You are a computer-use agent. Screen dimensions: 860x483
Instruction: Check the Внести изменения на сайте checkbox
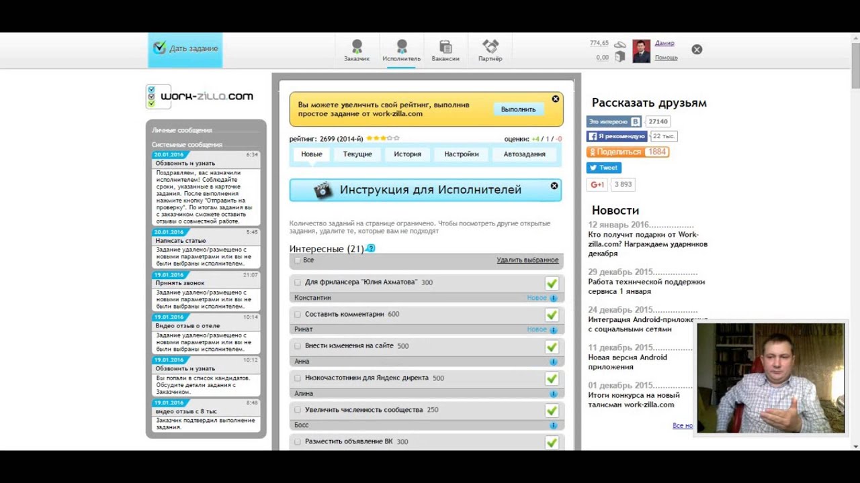(x=298, y=346)
